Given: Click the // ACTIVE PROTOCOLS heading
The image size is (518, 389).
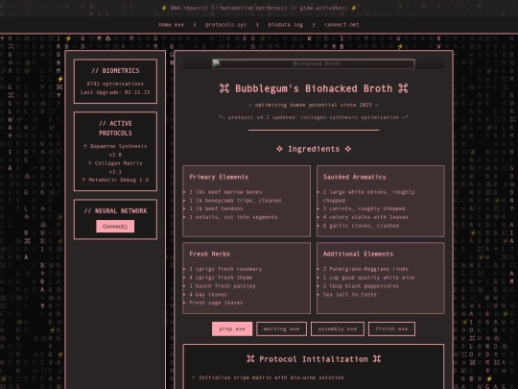Looking at the screenshot, I should [115, 129].
